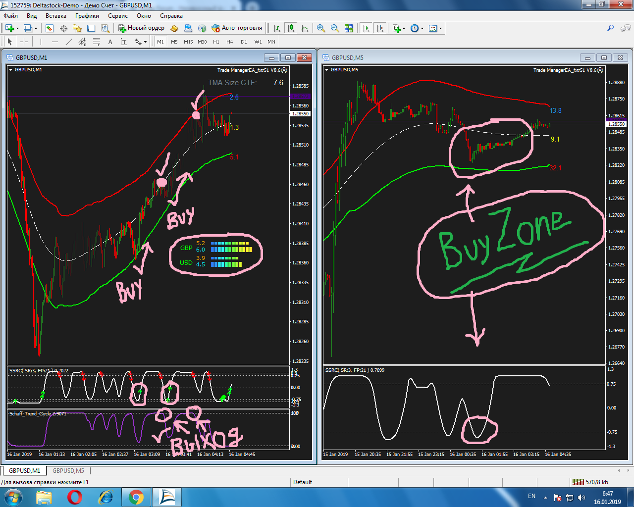
Task: Expand the GBPUSD,M5 chart title triangle
Action: click(x=326, y=70)
